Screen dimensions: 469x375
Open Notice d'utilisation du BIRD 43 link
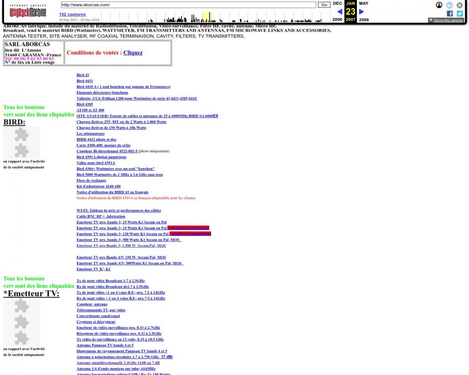tap(112, 192)
